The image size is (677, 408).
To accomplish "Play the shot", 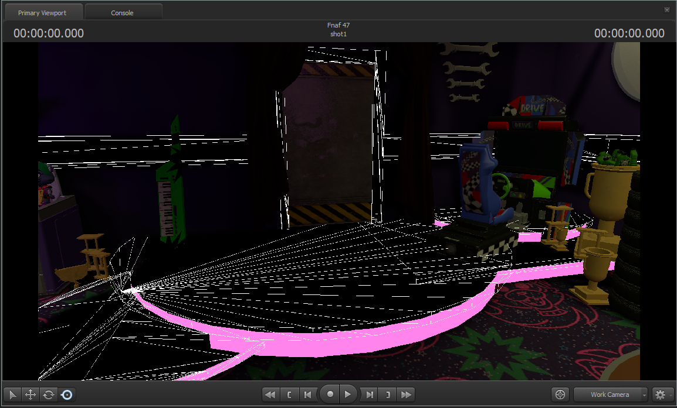I will pos(348,394).
